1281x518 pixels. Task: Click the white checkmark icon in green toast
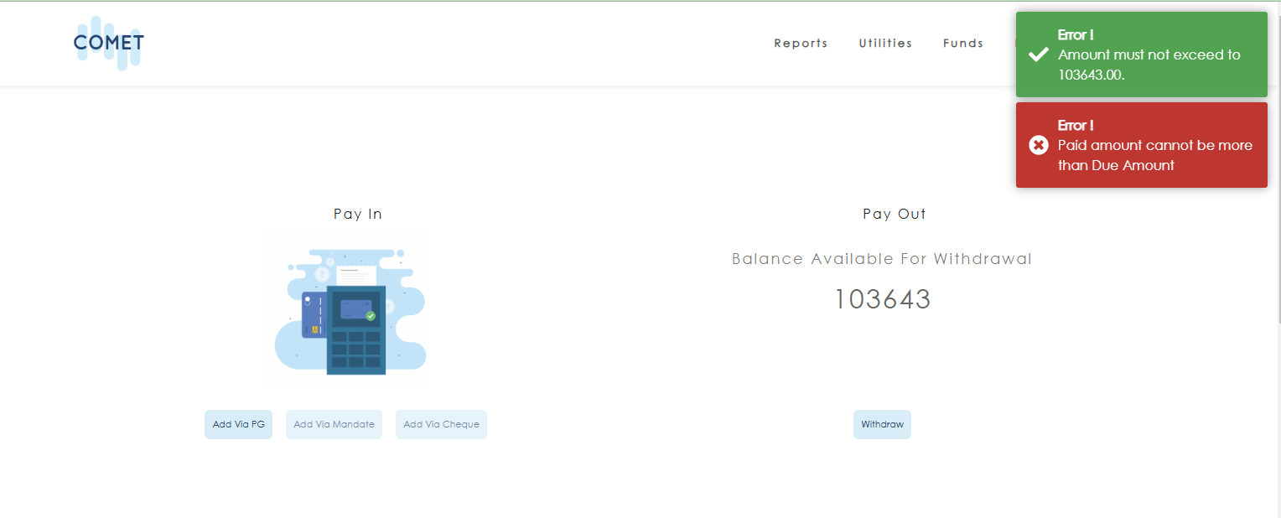(x=1038, y=54)
